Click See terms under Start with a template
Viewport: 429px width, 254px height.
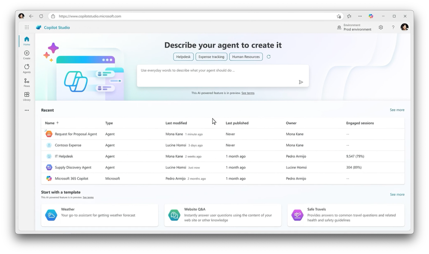point(88,197)
